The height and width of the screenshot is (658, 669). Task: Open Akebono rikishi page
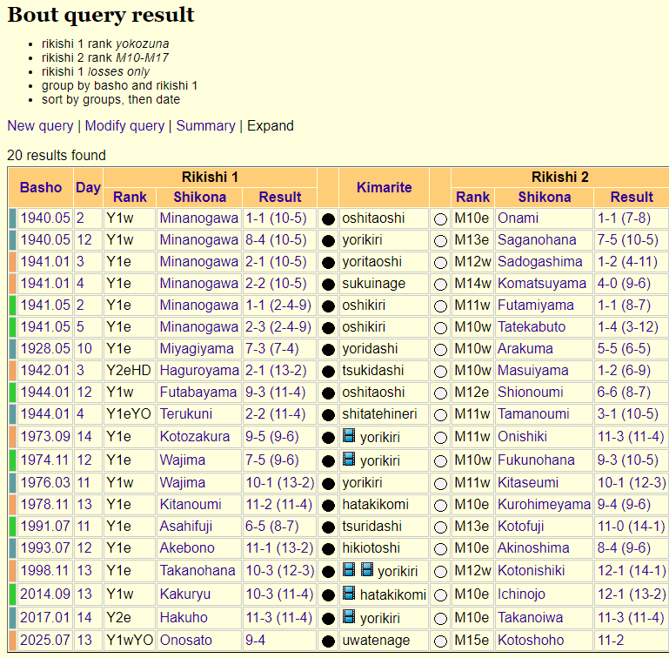[x=187, y=547]
